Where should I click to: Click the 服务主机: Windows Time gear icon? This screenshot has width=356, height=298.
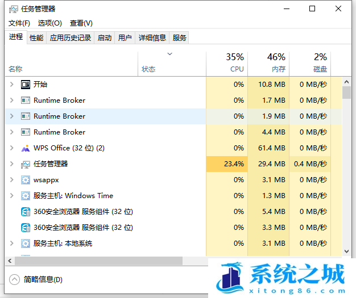tap(26, 196)
